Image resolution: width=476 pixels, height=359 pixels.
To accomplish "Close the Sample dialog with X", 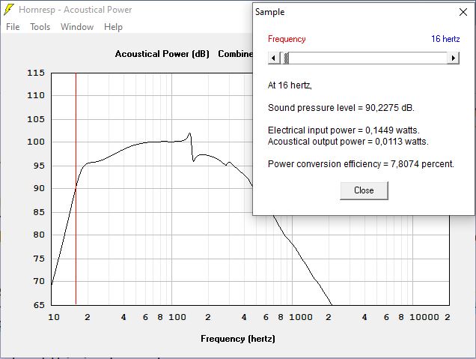I will (x=463, y=12).
